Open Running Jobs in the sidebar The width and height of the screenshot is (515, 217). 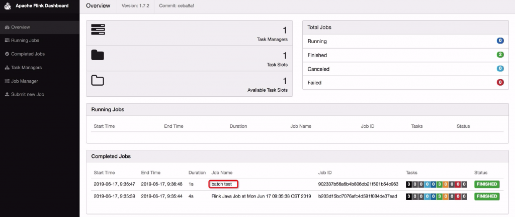40,41
